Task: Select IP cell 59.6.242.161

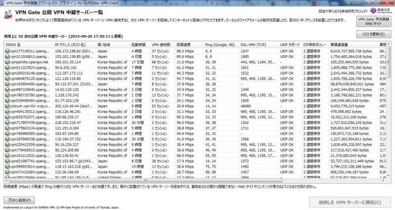Action: (66, 68)
